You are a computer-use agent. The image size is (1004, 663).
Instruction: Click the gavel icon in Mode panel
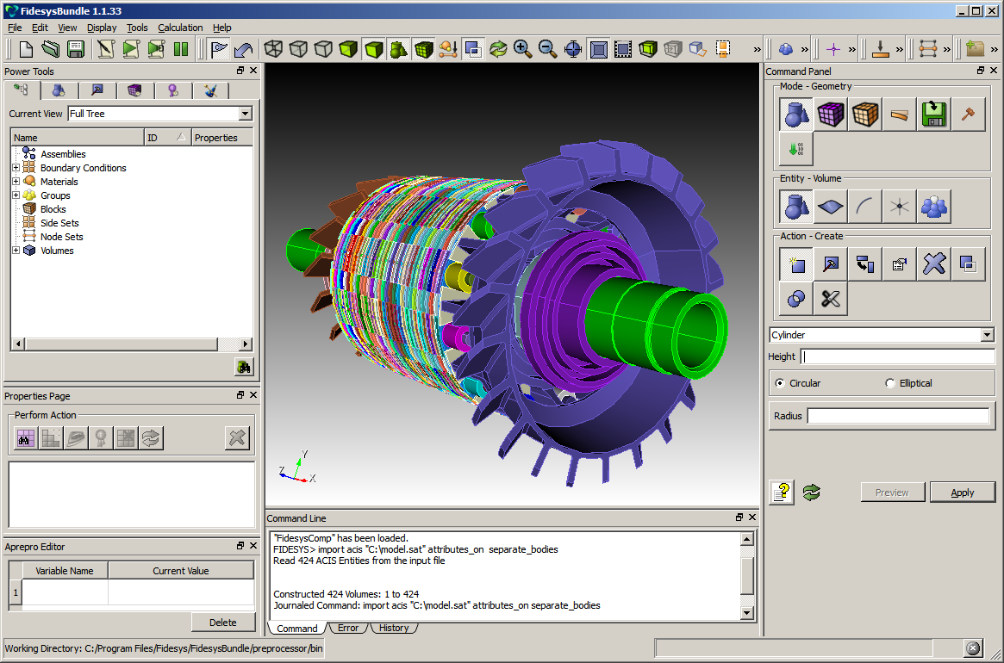968,115
